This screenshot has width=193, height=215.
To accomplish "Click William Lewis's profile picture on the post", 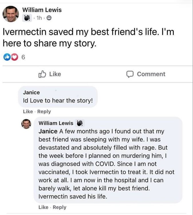I will [x=11, y=14].
